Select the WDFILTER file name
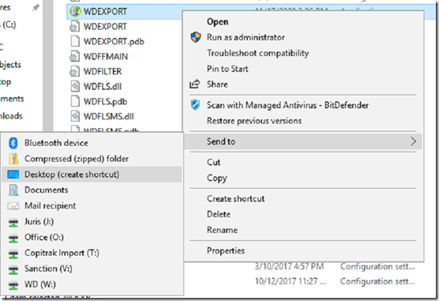The width and height of the screenshot is (439, 301). (103, 71)
